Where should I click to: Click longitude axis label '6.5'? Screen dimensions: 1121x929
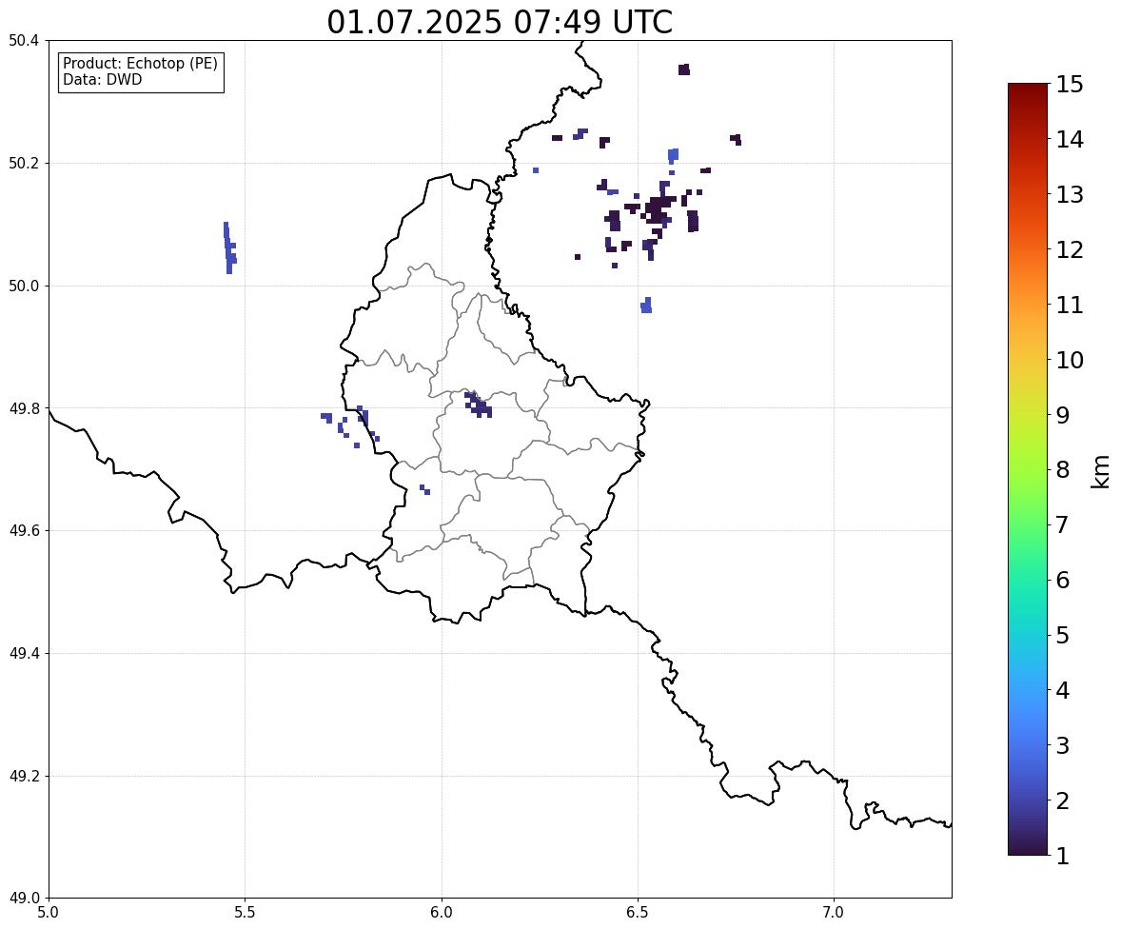click(x=638, y=913)
